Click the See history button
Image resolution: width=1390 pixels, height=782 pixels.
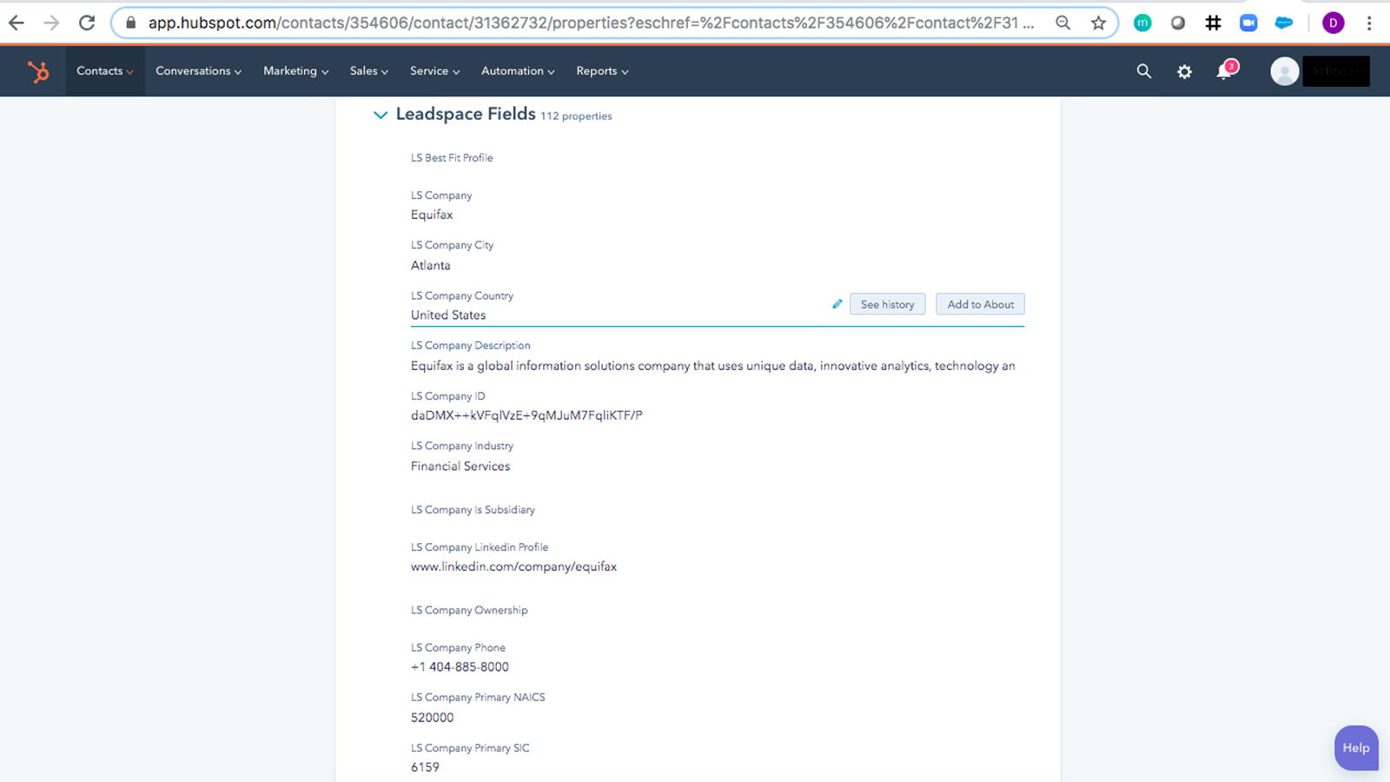point(887,304)
